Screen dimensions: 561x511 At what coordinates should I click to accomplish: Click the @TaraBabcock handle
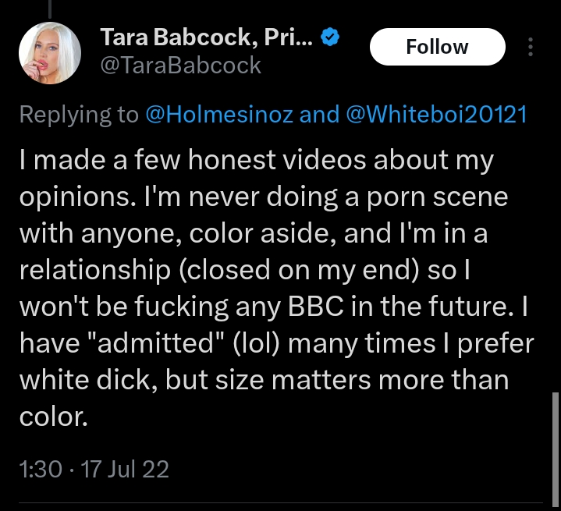[x=181, y=66]
